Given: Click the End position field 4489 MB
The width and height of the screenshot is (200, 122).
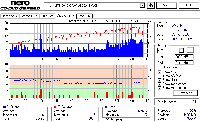Looking at the screenshot, I should click(184, 63).
